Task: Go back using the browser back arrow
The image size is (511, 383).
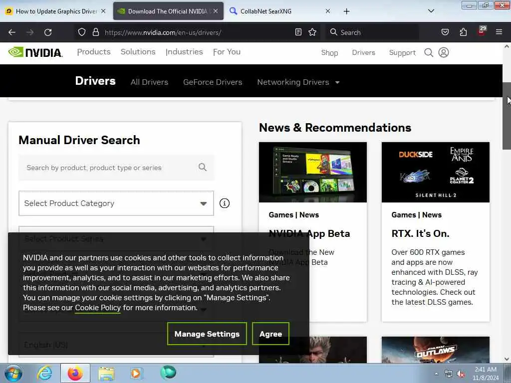Action: tap(12, 32)
